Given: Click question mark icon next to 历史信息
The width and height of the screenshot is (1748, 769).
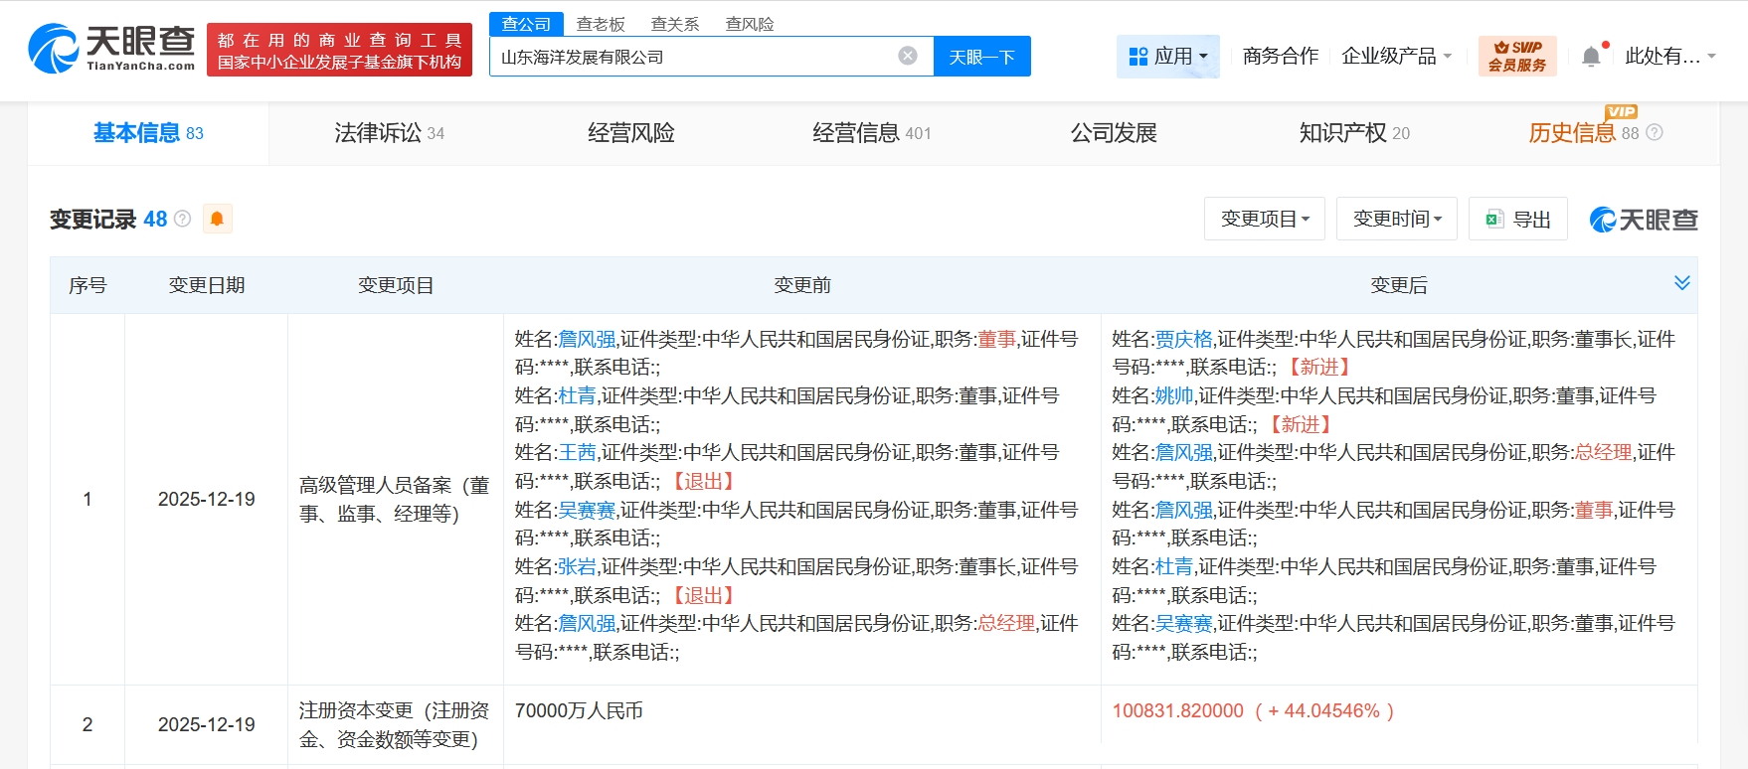Looking at the screenshot, I should tap(1655, 132).
